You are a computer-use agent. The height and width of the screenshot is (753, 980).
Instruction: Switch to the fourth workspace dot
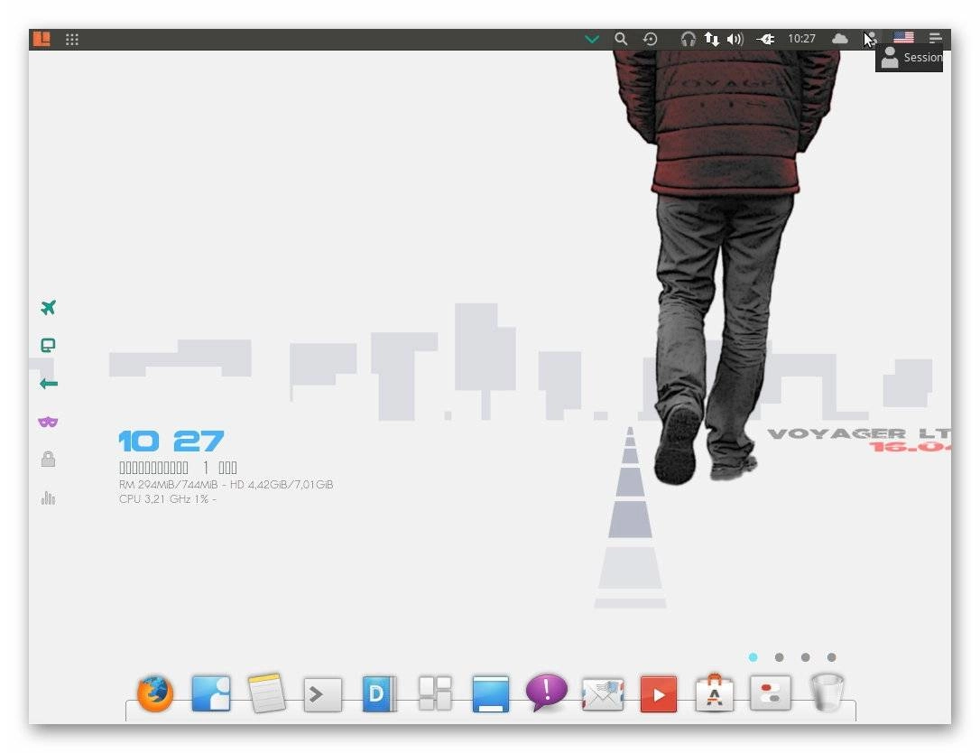point(831,657)
